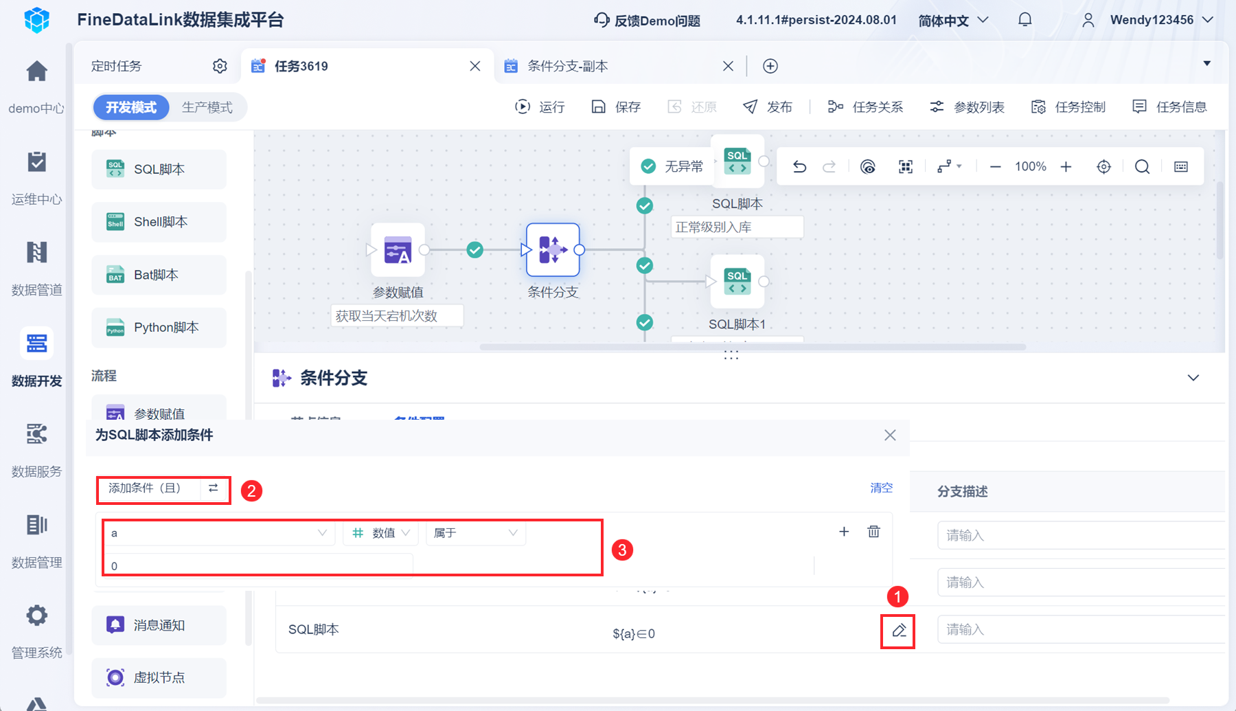Open 任务信息 from the toolbar
The image size is (1236, 711).
1169,107
